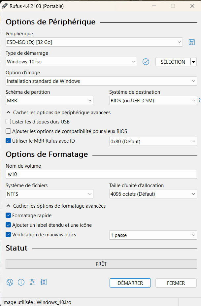Click the save device image icon
This screenshot has width=201, height=306.
click(x=191, y=42)
